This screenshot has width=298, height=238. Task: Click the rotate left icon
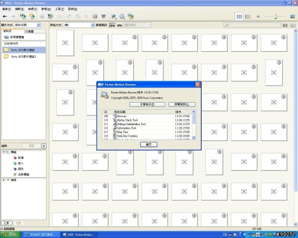(x=69, y=17)
